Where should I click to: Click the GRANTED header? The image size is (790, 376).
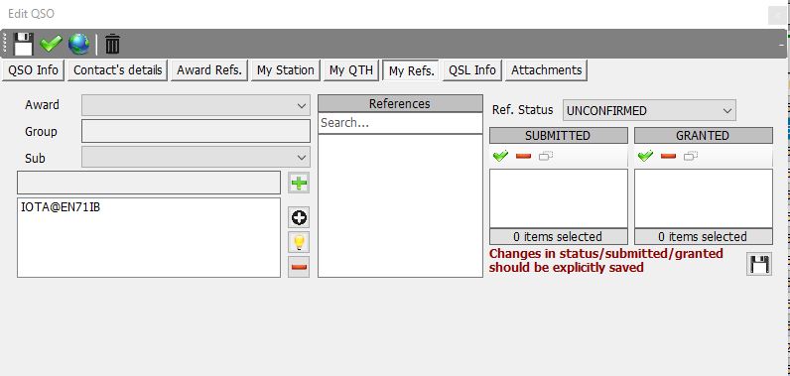click(x=704, y=136)
